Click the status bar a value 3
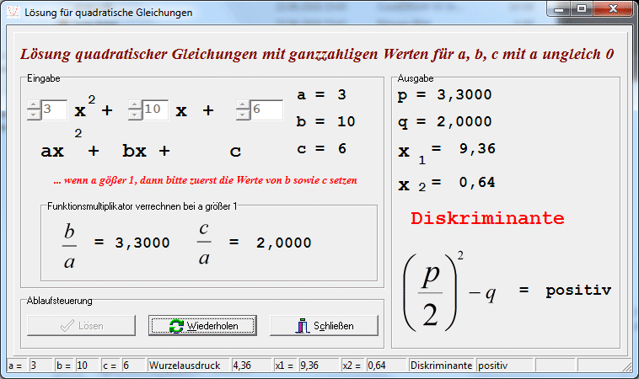The height and width of the screenshot is (379, 639). 40,366
